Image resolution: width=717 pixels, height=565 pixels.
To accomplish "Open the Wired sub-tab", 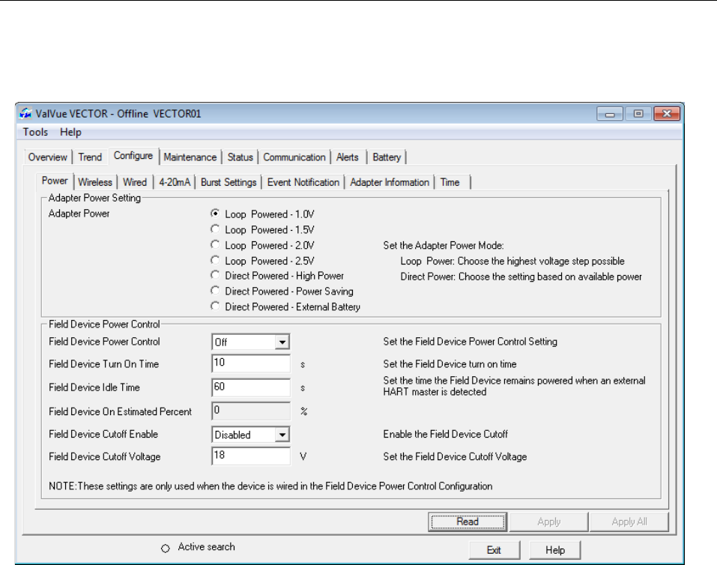I will (135, 183).
